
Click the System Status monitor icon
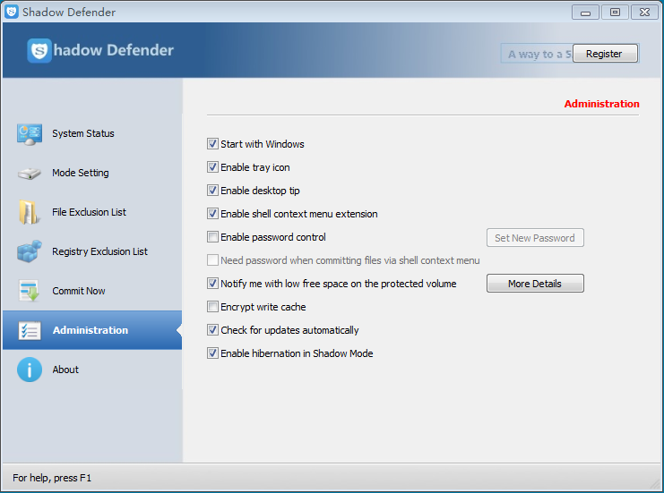point(30,134)
